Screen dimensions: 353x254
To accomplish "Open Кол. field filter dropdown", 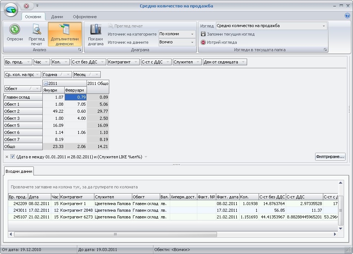I will [66, 62].
